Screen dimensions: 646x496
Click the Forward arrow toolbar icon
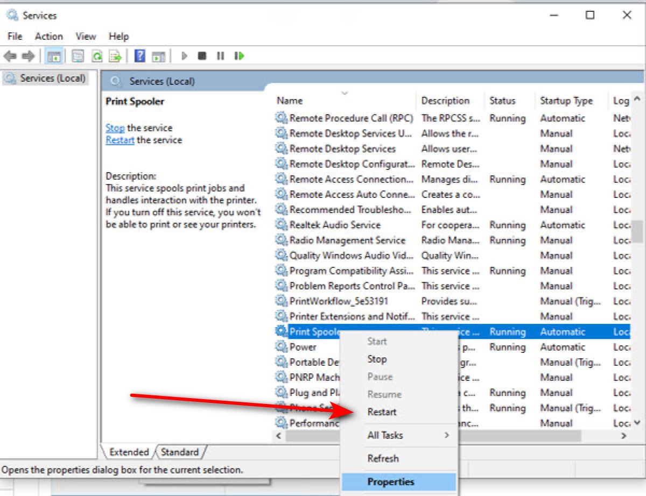click(x=28, y=55)
